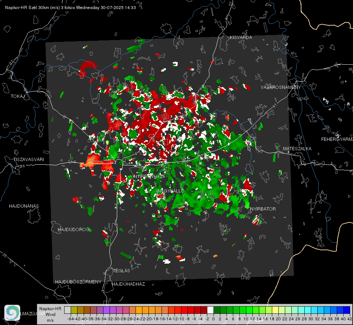Click the legend value -64

tap(71, 319)
